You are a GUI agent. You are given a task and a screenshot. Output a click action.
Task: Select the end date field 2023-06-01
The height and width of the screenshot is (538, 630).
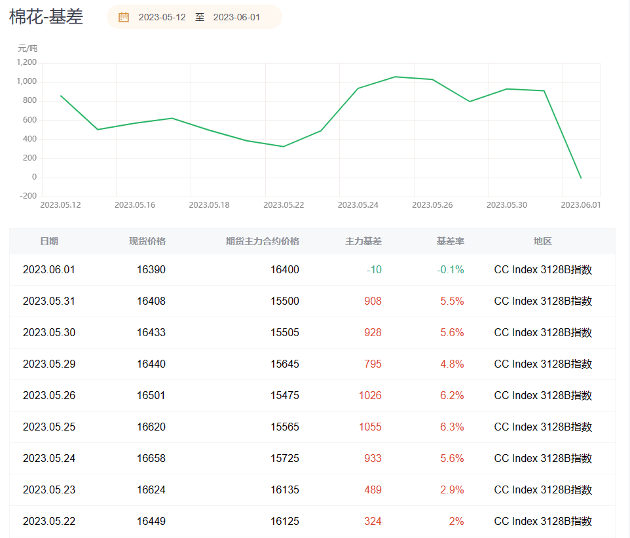point(236,17)
